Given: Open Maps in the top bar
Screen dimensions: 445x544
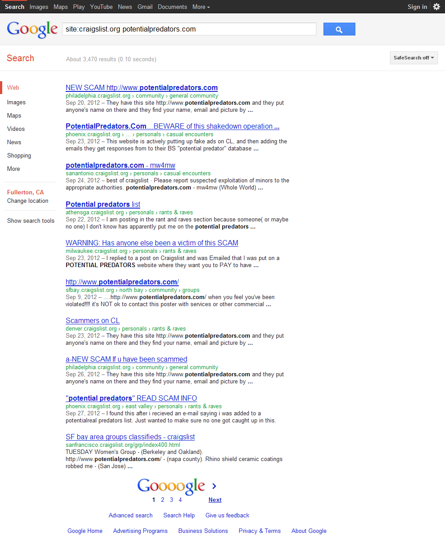Looking at the screenshot, I should [61, 7].
